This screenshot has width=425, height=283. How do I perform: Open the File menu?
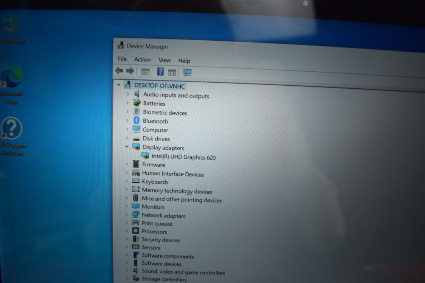[x=122, y=59]
